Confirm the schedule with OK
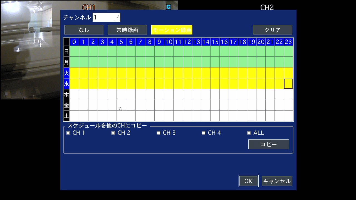This screenshot has height=200, width=356. click(248, 181)
